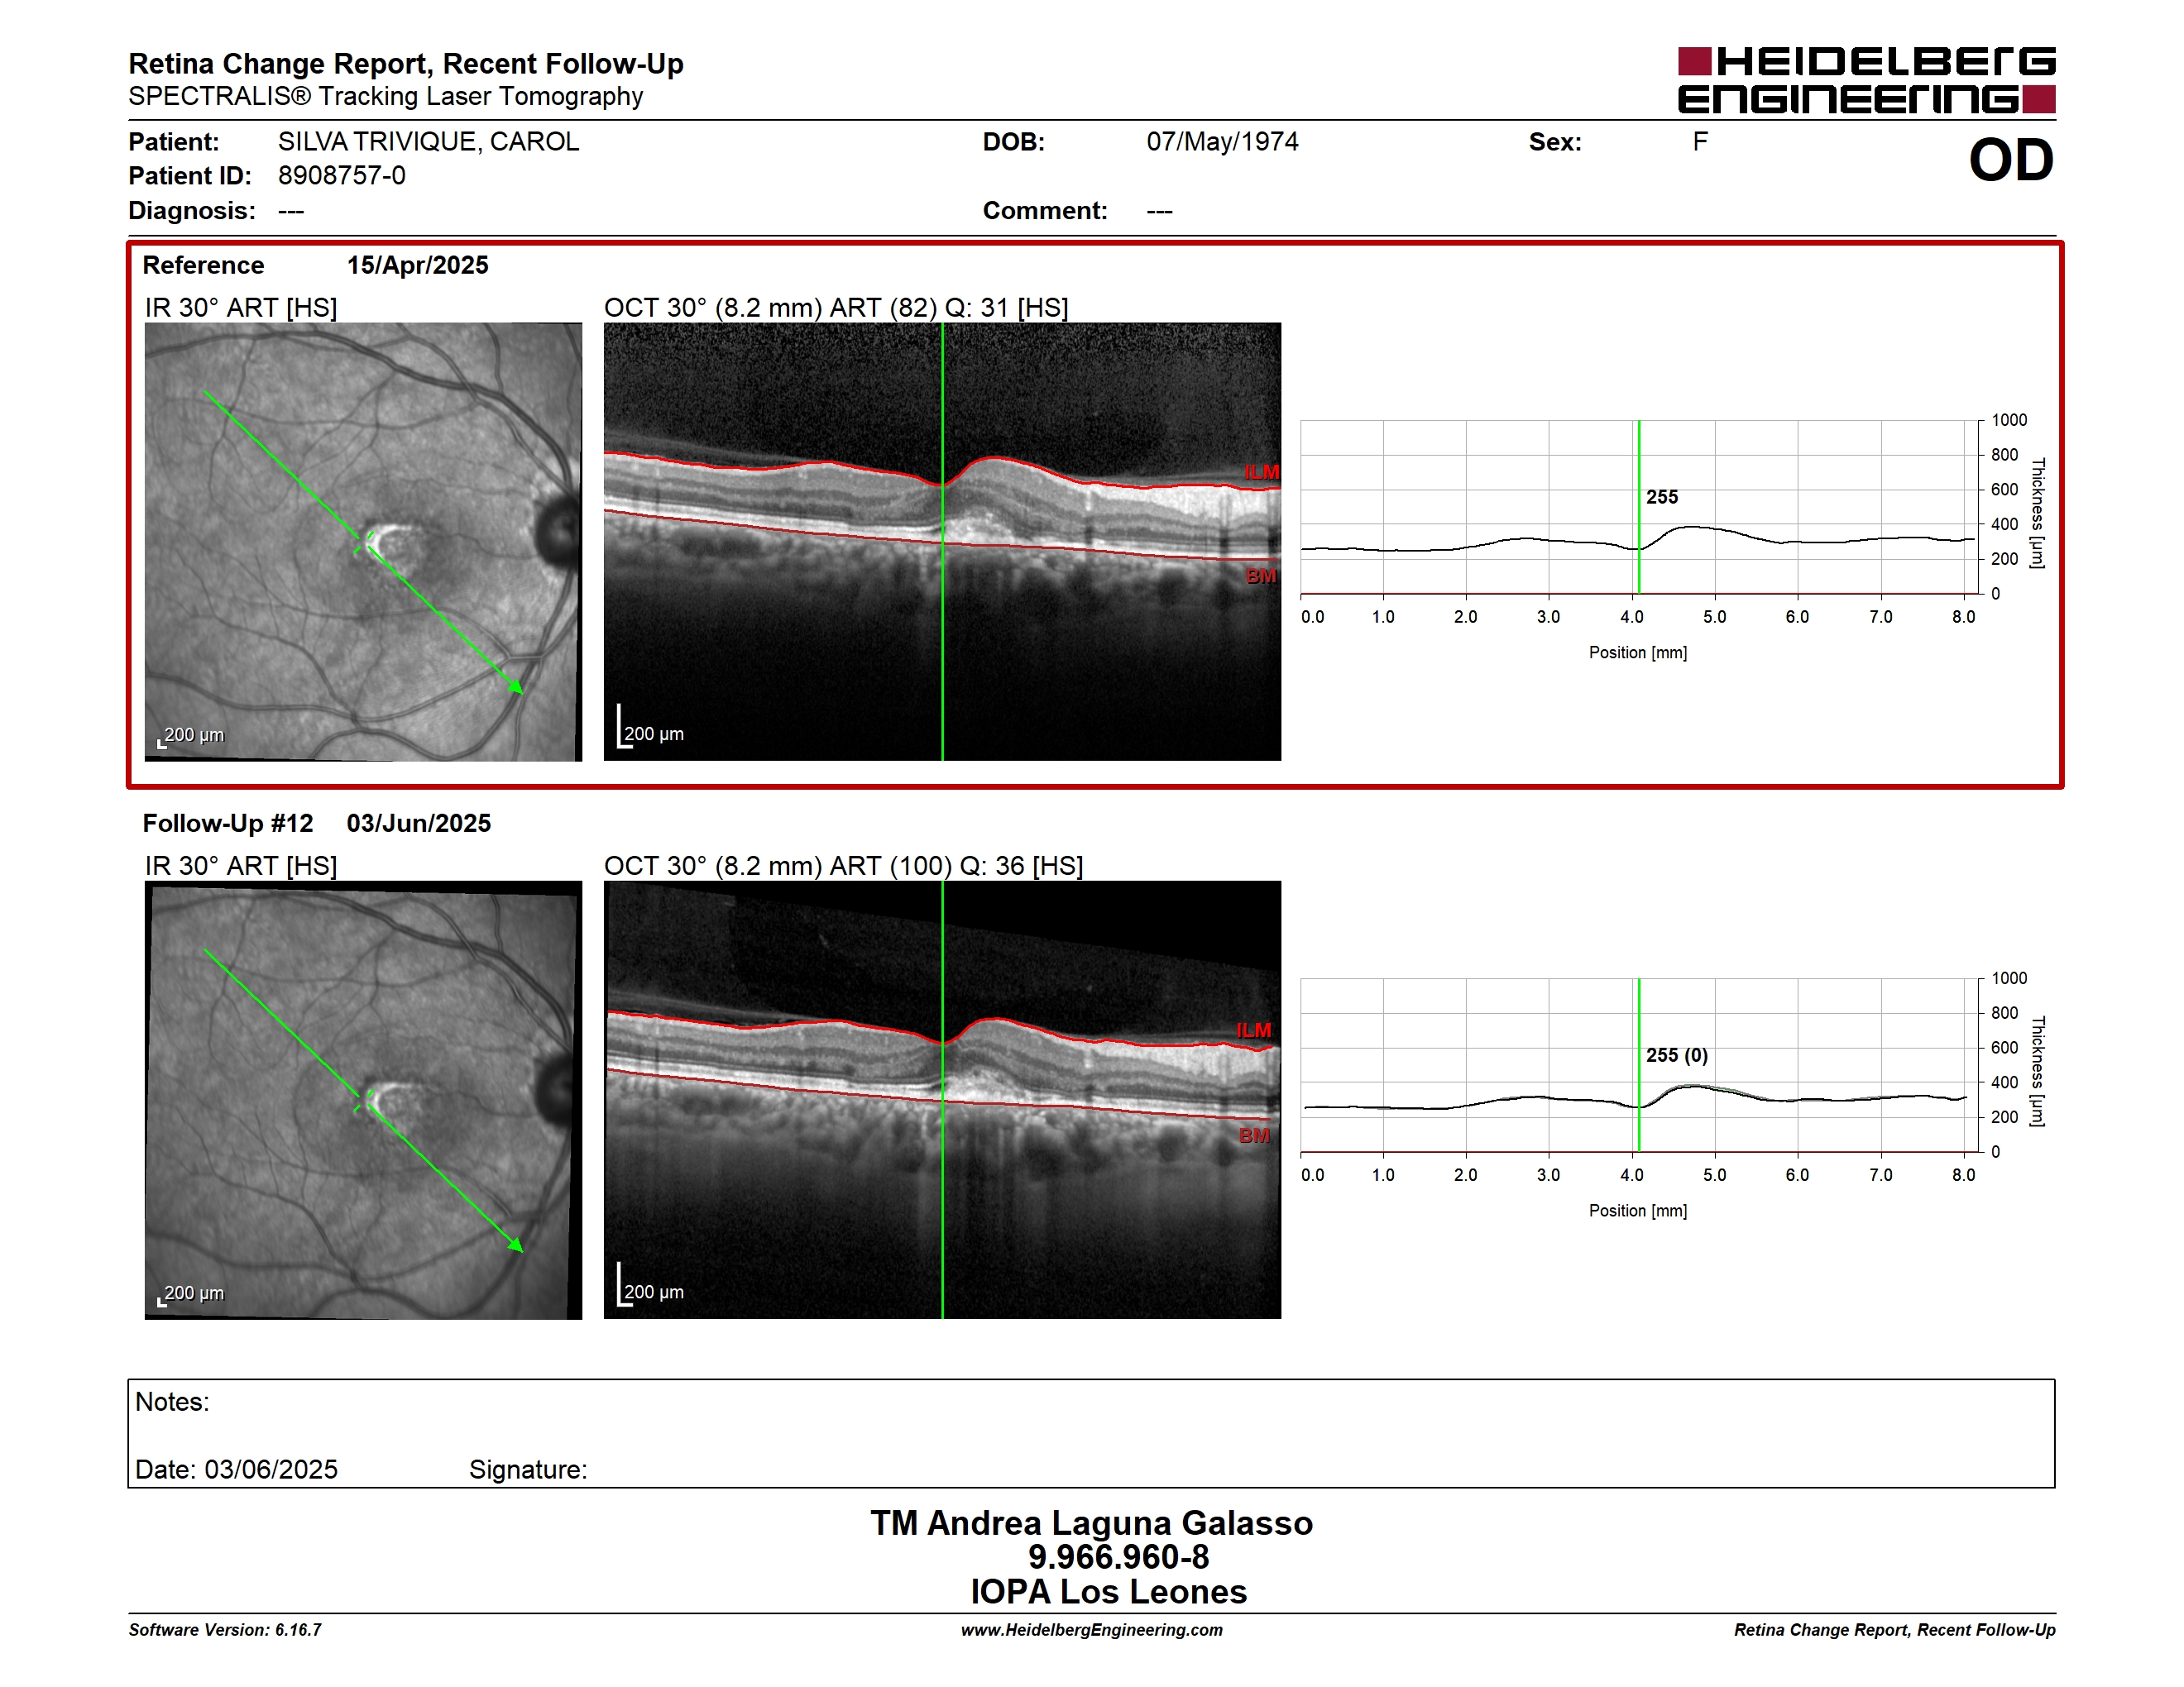Viewport: 2184px width, 1687px height.
Task: Open the Follow-Up IR fundus image
Action: (x=363, y=1099)
